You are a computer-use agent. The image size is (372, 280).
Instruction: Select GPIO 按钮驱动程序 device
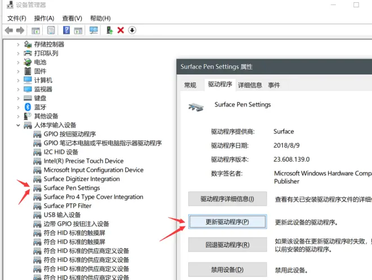(x=70, y=134)
